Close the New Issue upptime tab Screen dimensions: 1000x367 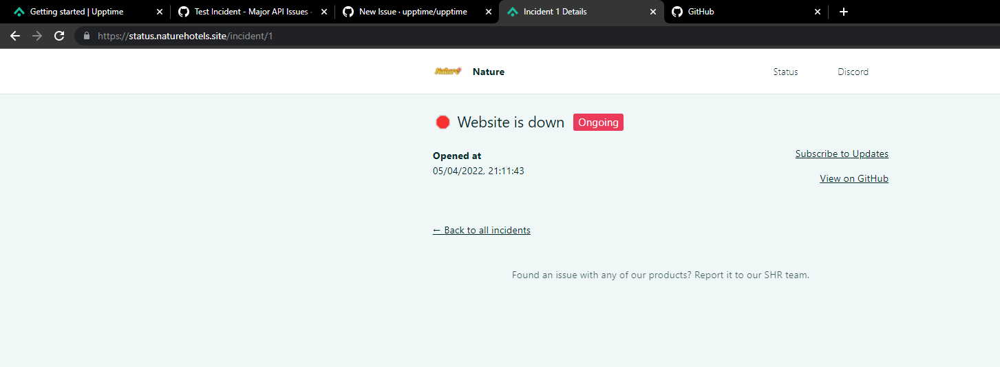489,12
